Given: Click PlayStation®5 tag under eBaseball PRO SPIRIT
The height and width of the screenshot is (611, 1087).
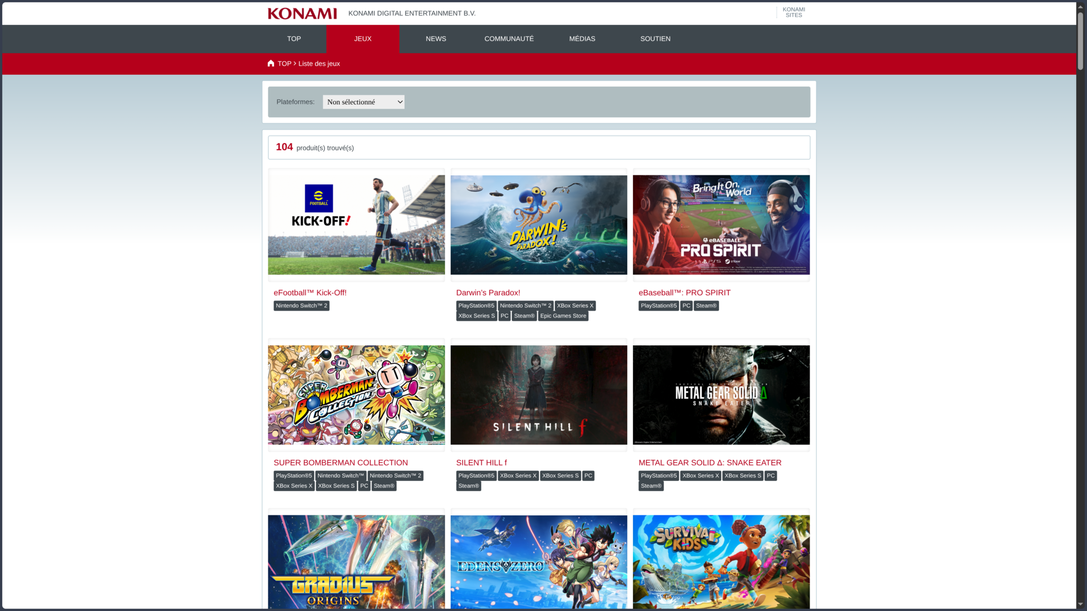Looking at the screenshot, I should [658, 305].
